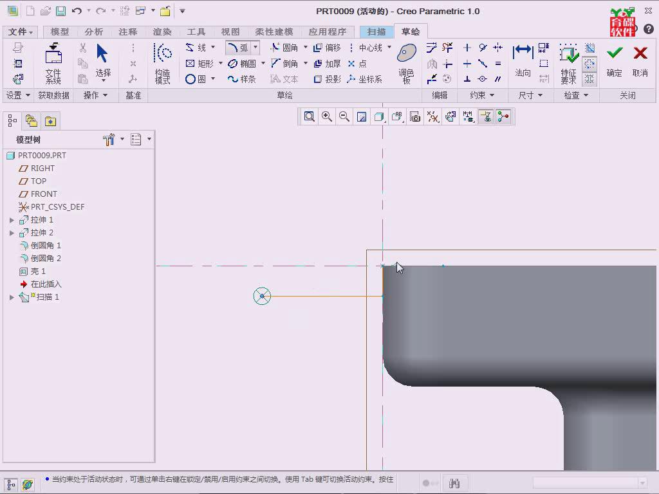The height and width of the screenshot is (494, 659).
Task: Select the Circle sketch tool
Action: (196, 79)
